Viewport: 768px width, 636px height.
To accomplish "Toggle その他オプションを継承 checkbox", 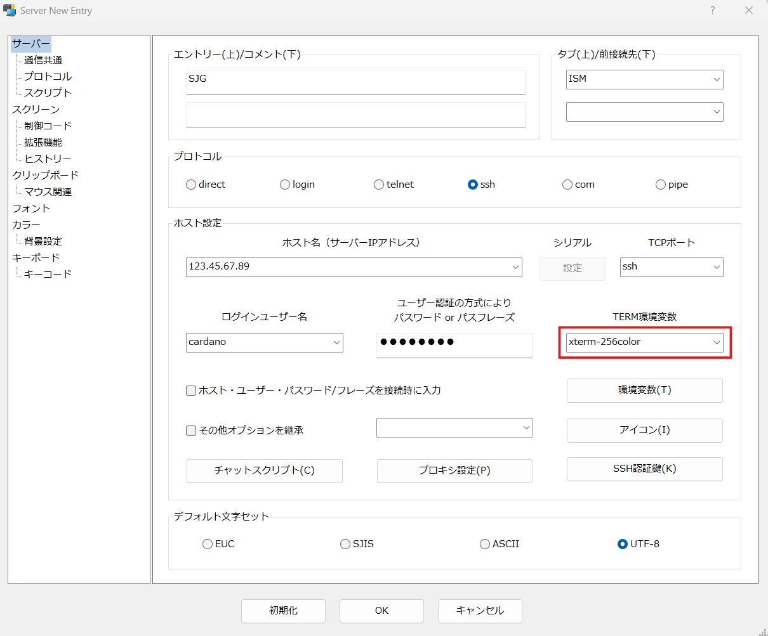I will pos(191,431).
